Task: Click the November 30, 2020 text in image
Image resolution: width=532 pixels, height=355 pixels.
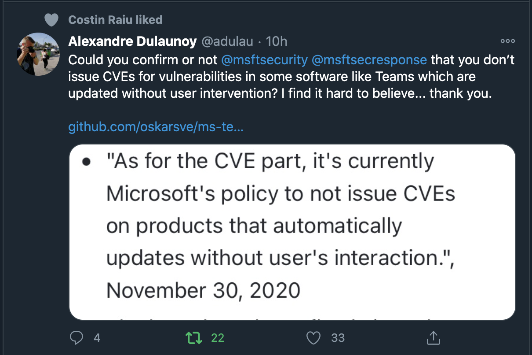Action: [x=204, y=290]
